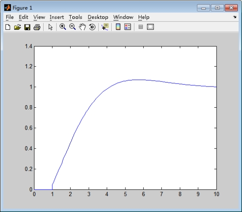This screenshot has width=242, height=212.
Task: Close the Figure 1 window
Action: pyautogui.click(x=231, y=8)
